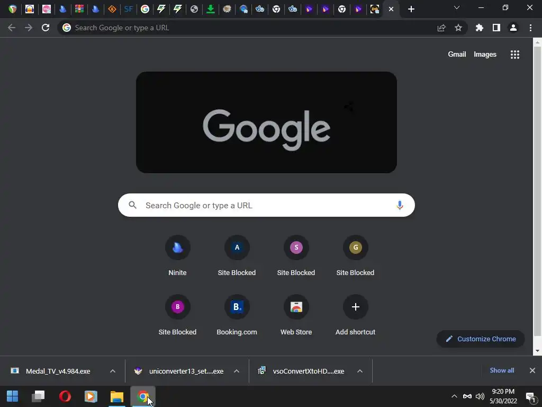Click the Google doodle logo
This screenshot has width=542, height=407.
coord(266,122)
